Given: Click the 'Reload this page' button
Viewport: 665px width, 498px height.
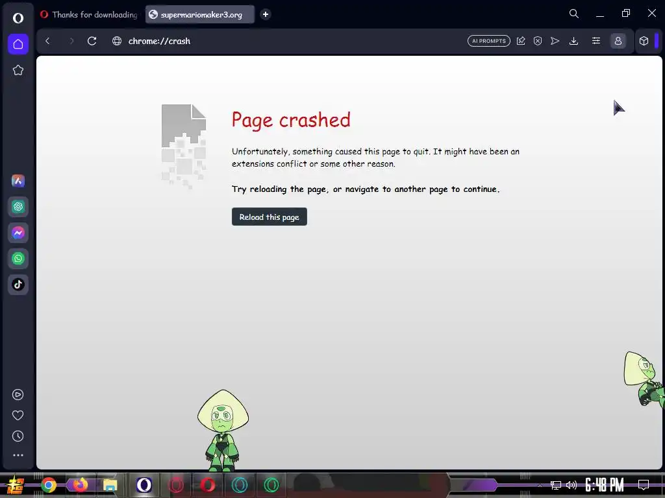Looking at the screenshot, I should (x=270, y=217).
